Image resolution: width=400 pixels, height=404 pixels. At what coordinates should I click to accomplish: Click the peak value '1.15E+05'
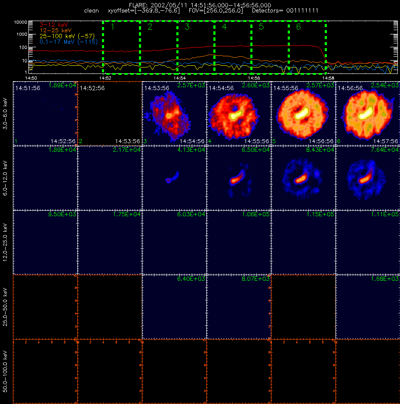click(320, 214)
